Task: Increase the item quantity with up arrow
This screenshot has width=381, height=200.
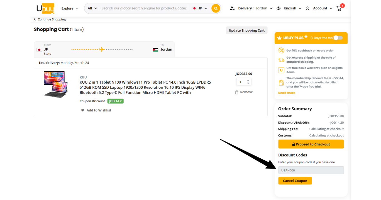Action: 248,80
